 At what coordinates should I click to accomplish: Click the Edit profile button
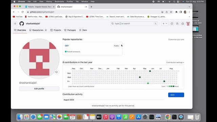(x=39, y=89)
